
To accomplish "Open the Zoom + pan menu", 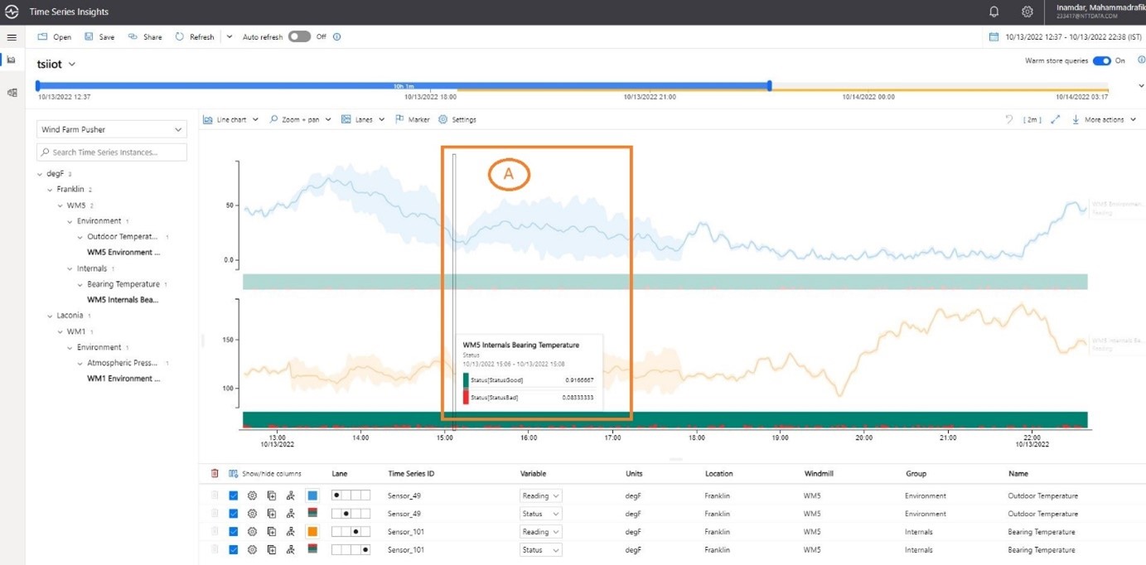I will coord(300,119).
